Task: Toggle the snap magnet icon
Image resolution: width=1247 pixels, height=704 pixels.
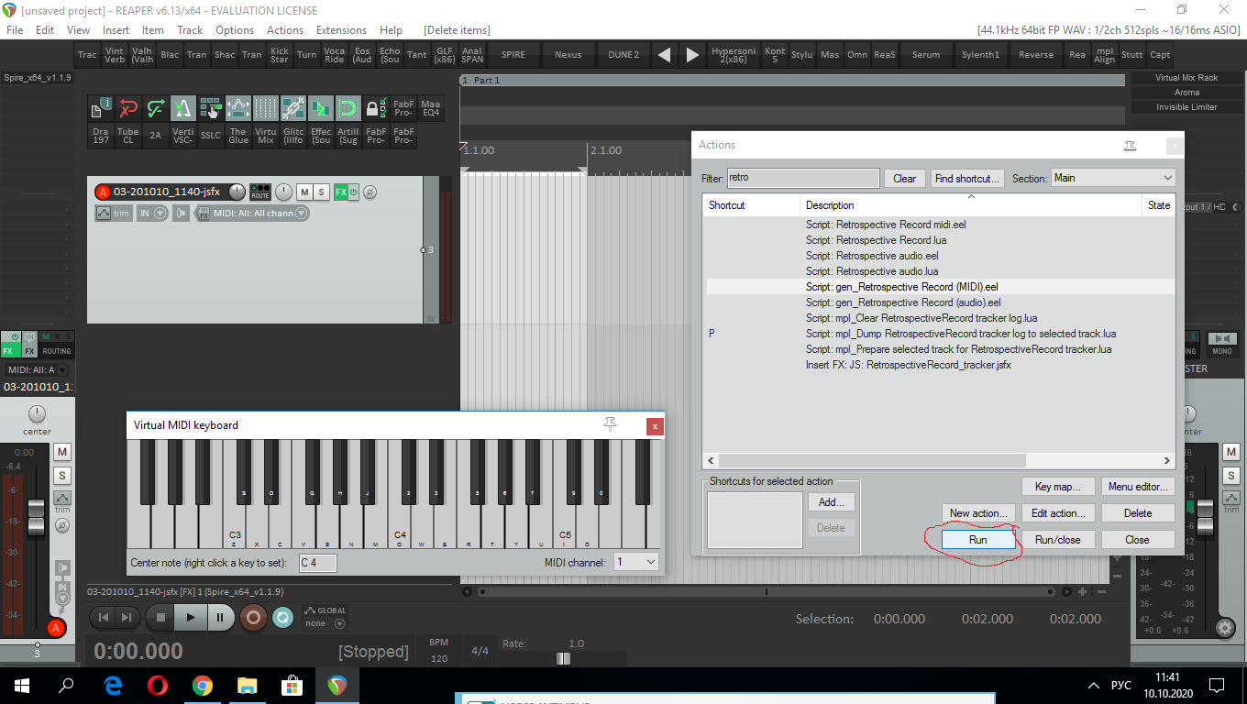Action: 348,109
